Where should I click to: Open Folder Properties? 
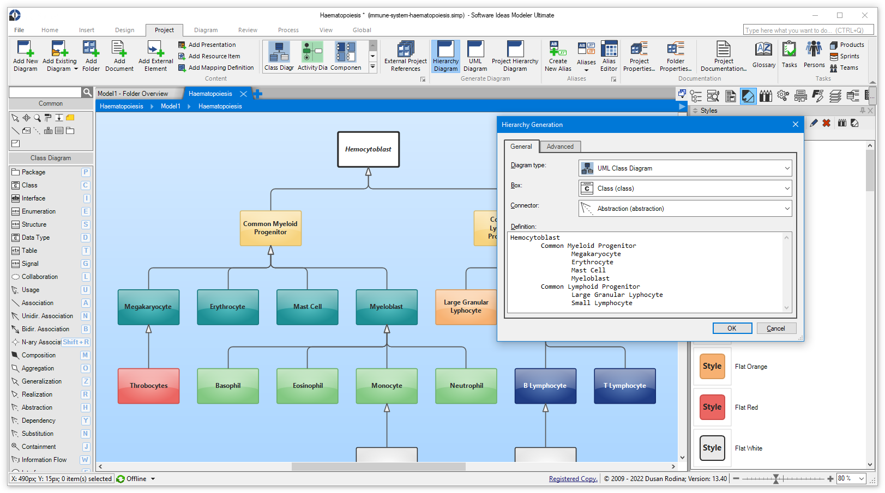click(x=675, y=56)
